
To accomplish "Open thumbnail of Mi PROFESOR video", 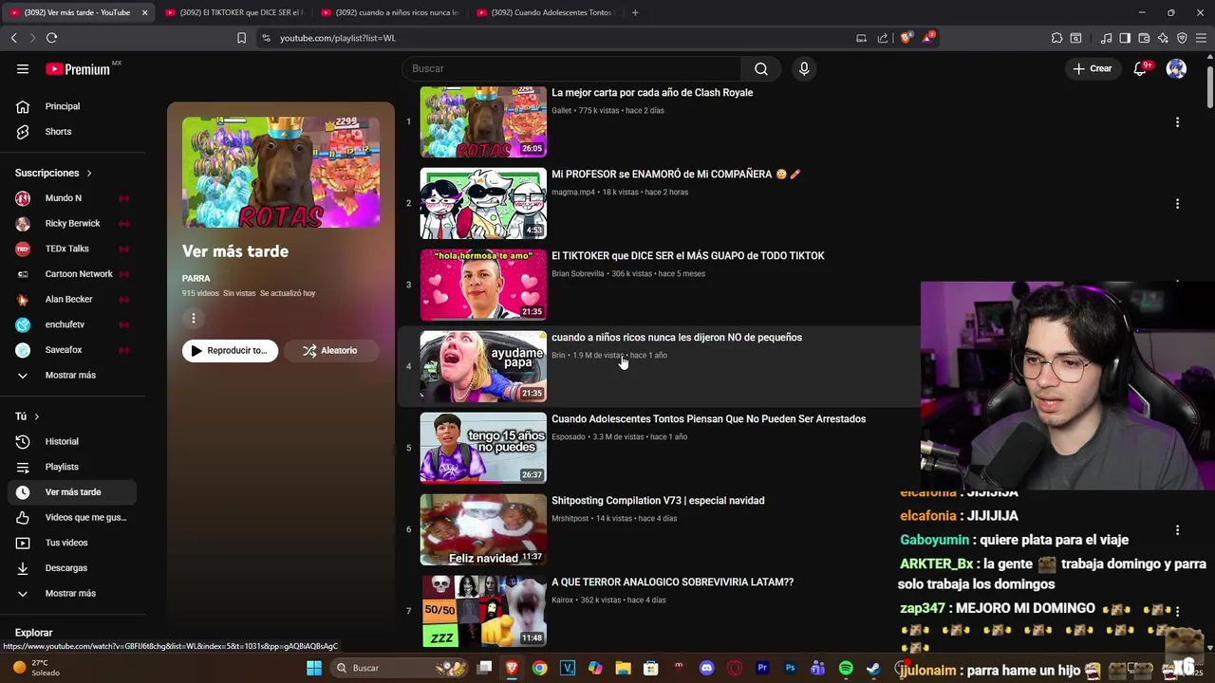I will pyautogui.click(x=483, y=203).
